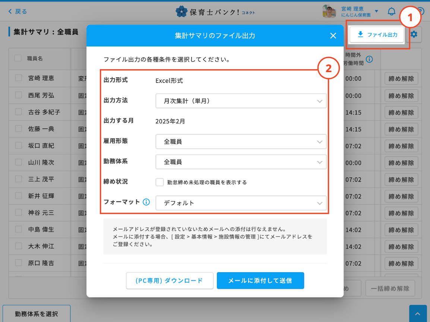Viewport: 430px width, 322px height.
Task: Click the info icon next to フォーマット
Action: pyautogui.click(x=146, y=202)
